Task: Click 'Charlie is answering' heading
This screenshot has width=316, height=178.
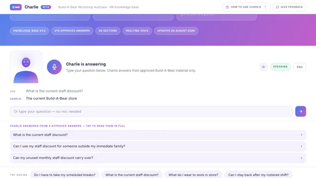Action: point(86,64)
